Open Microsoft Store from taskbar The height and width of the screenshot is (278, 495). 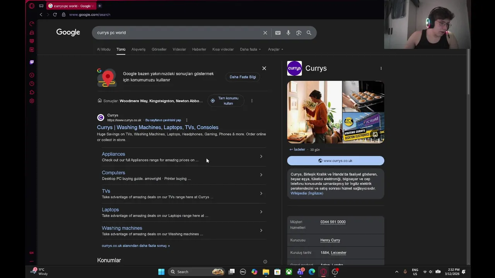(x=277, y=272)
